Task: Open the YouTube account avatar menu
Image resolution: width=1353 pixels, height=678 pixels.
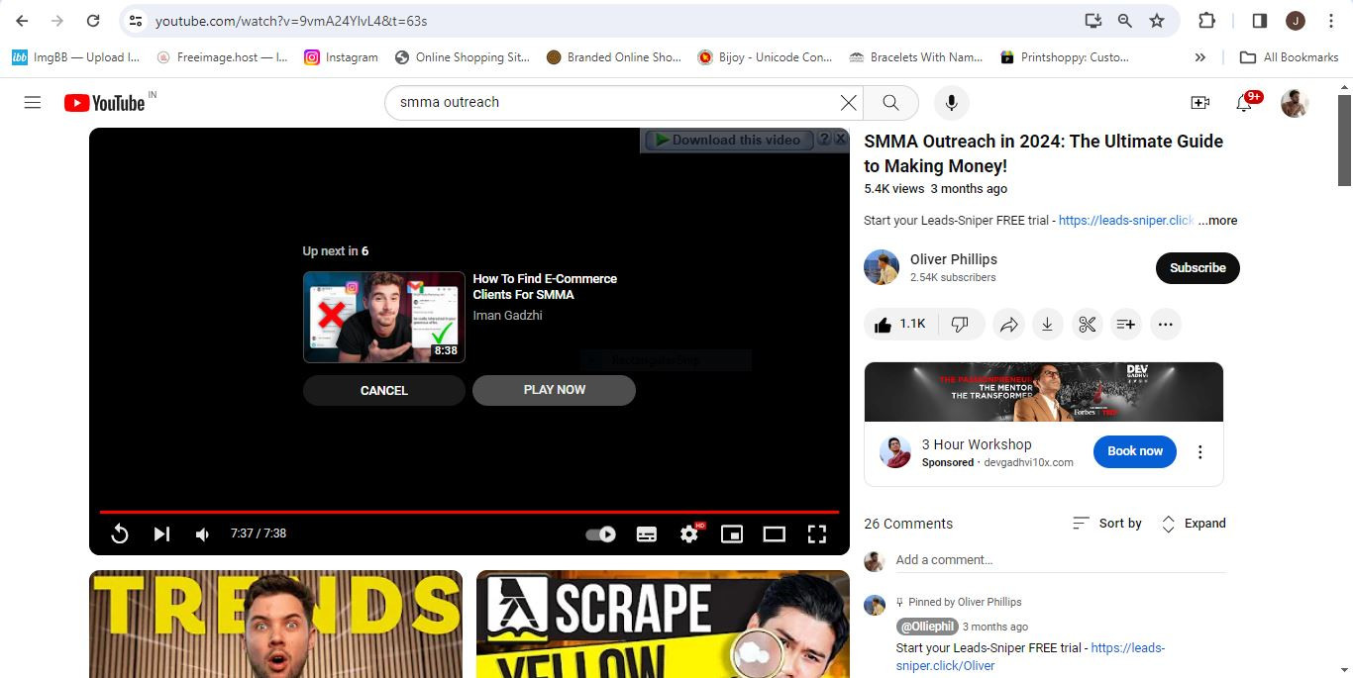Action: 1295,103
